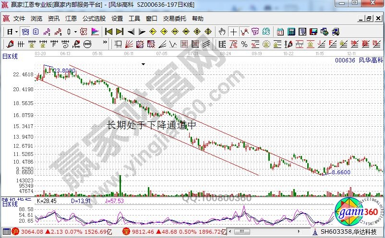Click the pink flag icon in toolbar
Image resolution: width=385 pixels, height=238 pixels.
click(95, 32)
